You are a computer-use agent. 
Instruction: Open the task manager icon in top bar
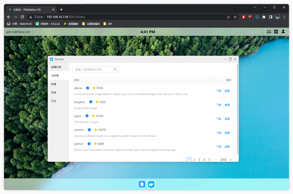(276, 32)
